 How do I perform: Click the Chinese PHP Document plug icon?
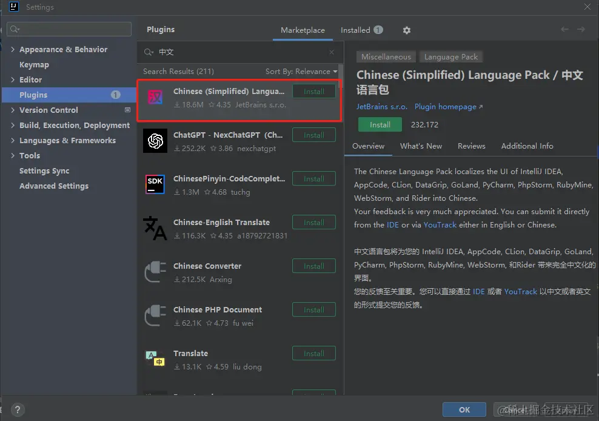(x=155, y=315)
